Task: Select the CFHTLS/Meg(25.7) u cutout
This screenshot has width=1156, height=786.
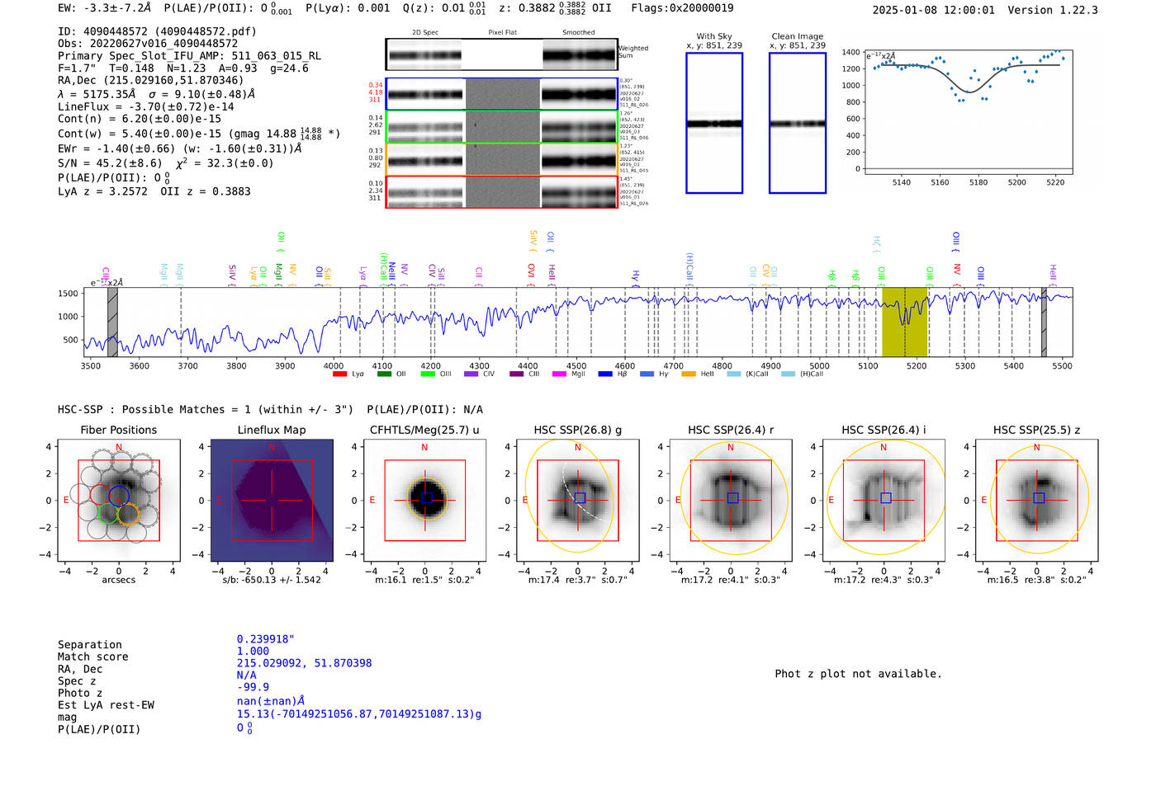Action: pos(425,501)
